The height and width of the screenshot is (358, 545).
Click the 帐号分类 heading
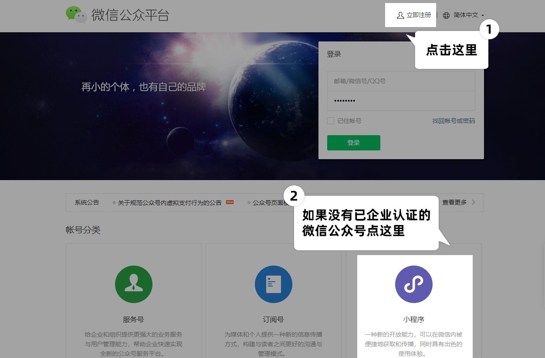click(83, 230)
